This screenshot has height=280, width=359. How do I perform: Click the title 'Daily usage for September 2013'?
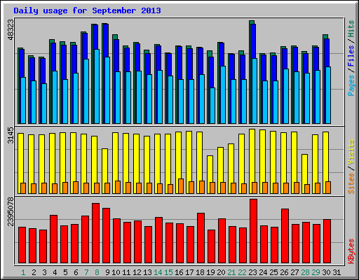coord(87,10)
